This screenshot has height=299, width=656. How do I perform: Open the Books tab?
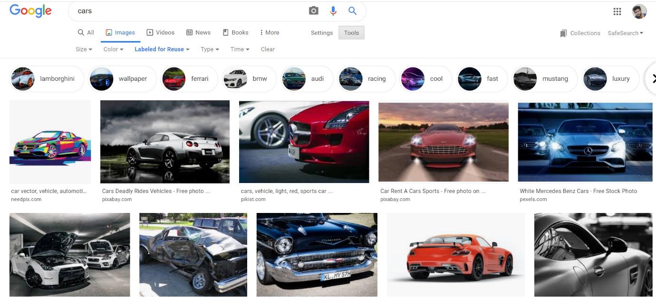coord(236,32)
